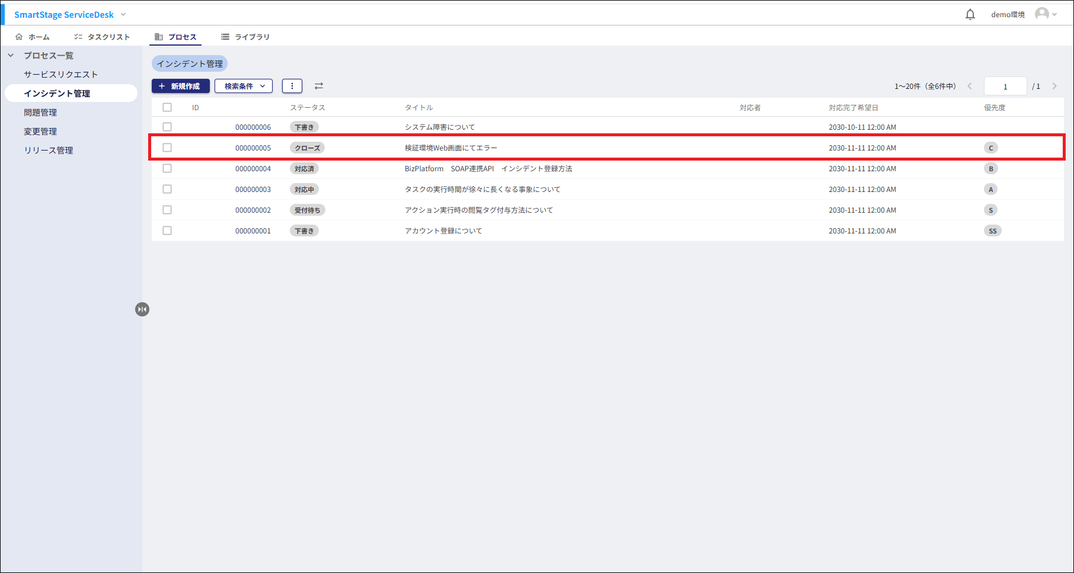Select checkbox for incident 000000003
The width and height of the screenshot is (1074, 573).
coord(167,189)
